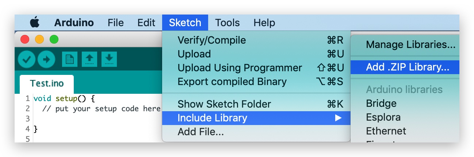Open the Apple menu

tap(35, 23)
